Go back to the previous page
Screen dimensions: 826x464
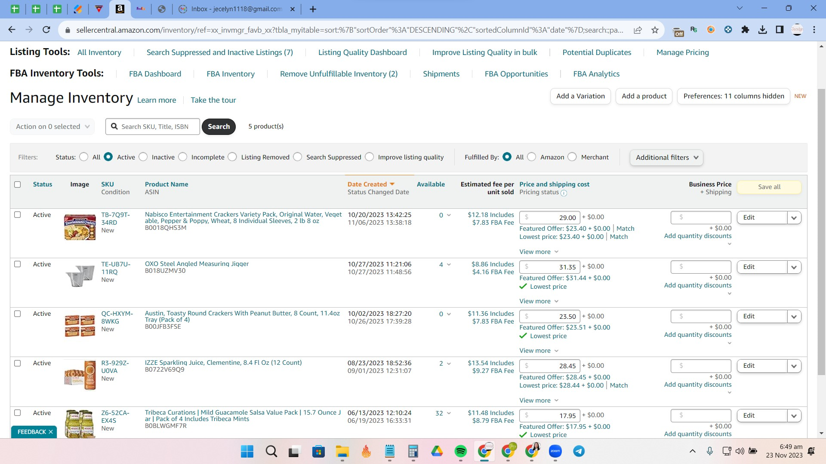click(x=12, y=30)
